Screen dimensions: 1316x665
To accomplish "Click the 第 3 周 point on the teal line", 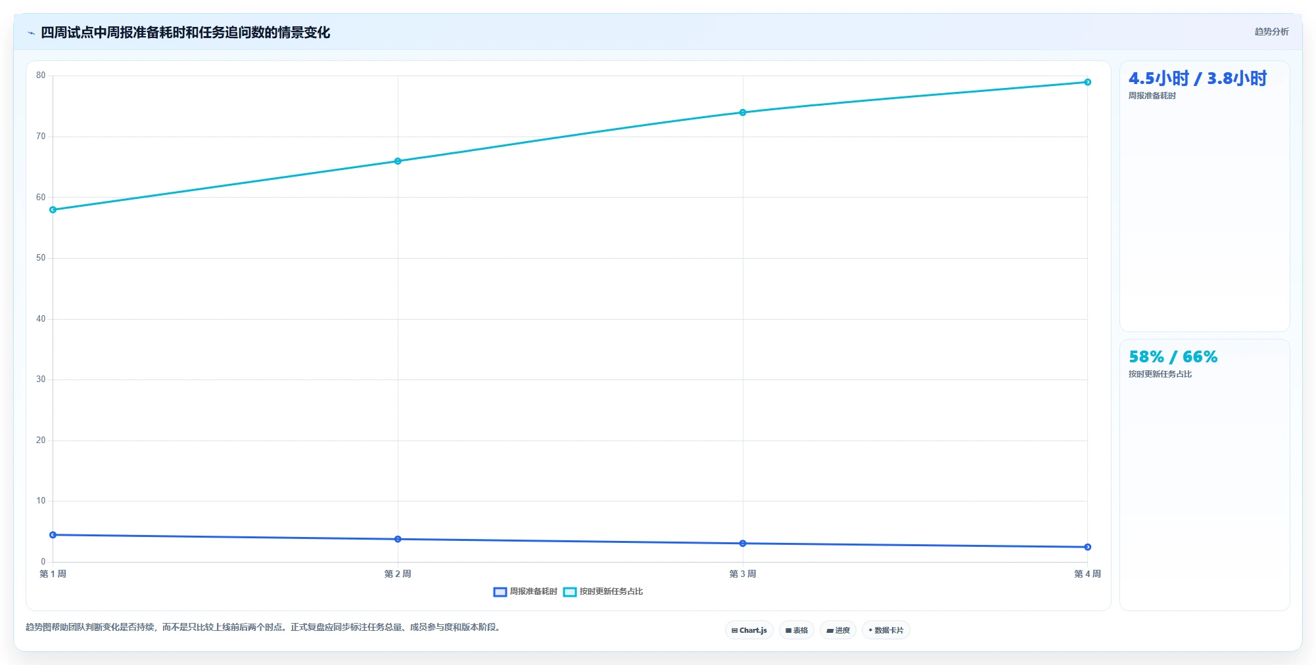I will point(743,113).
